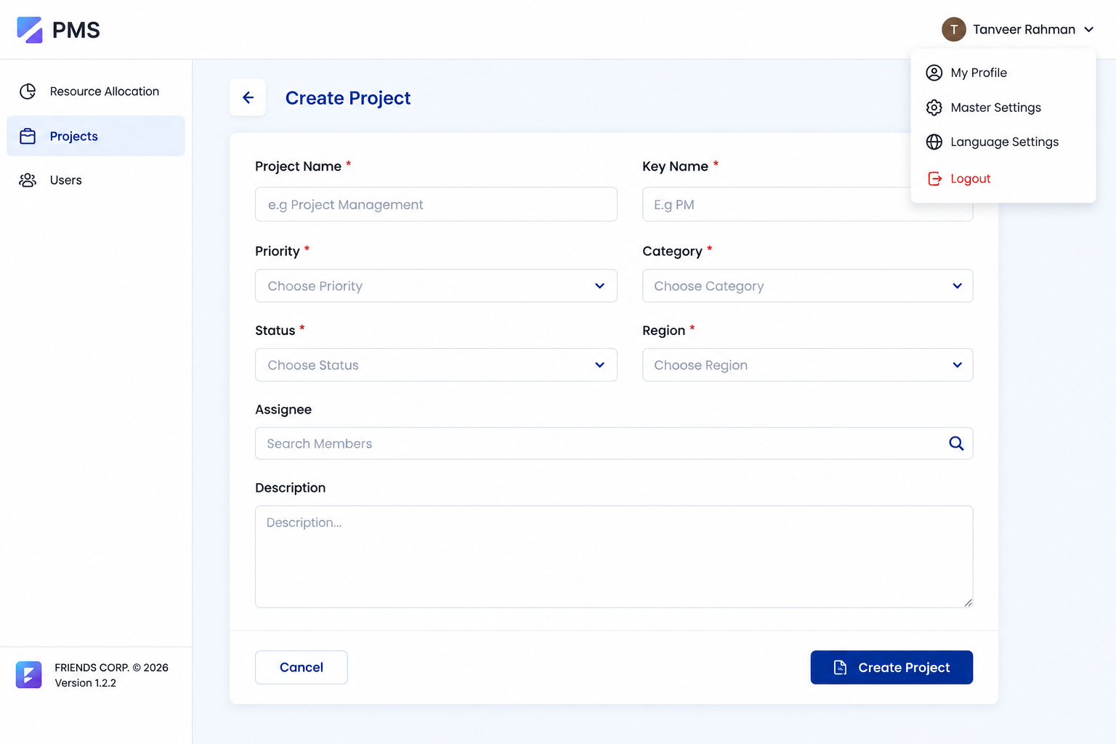
Task: Click the Users group icon in sidebar
Action: click(28, 180)
